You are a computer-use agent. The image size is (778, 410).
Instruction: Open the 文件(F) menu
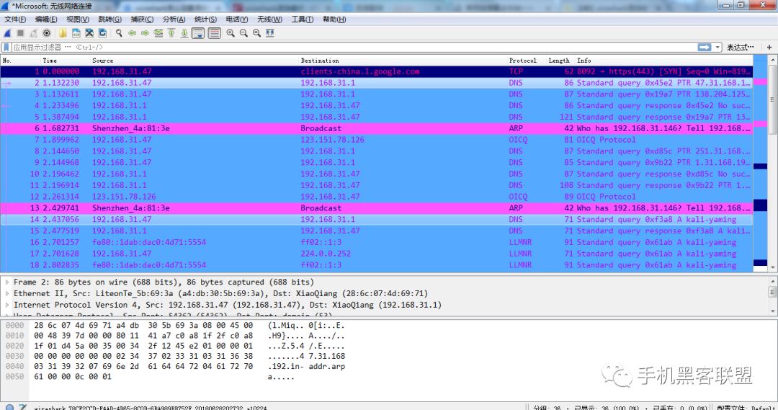click(15, 19)
